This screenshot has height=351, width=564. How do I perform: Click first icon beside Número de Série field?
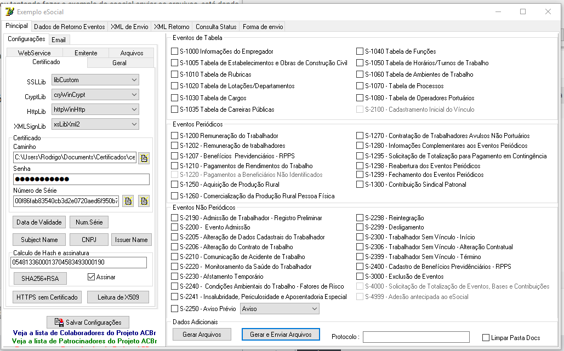tap(128, 201)
